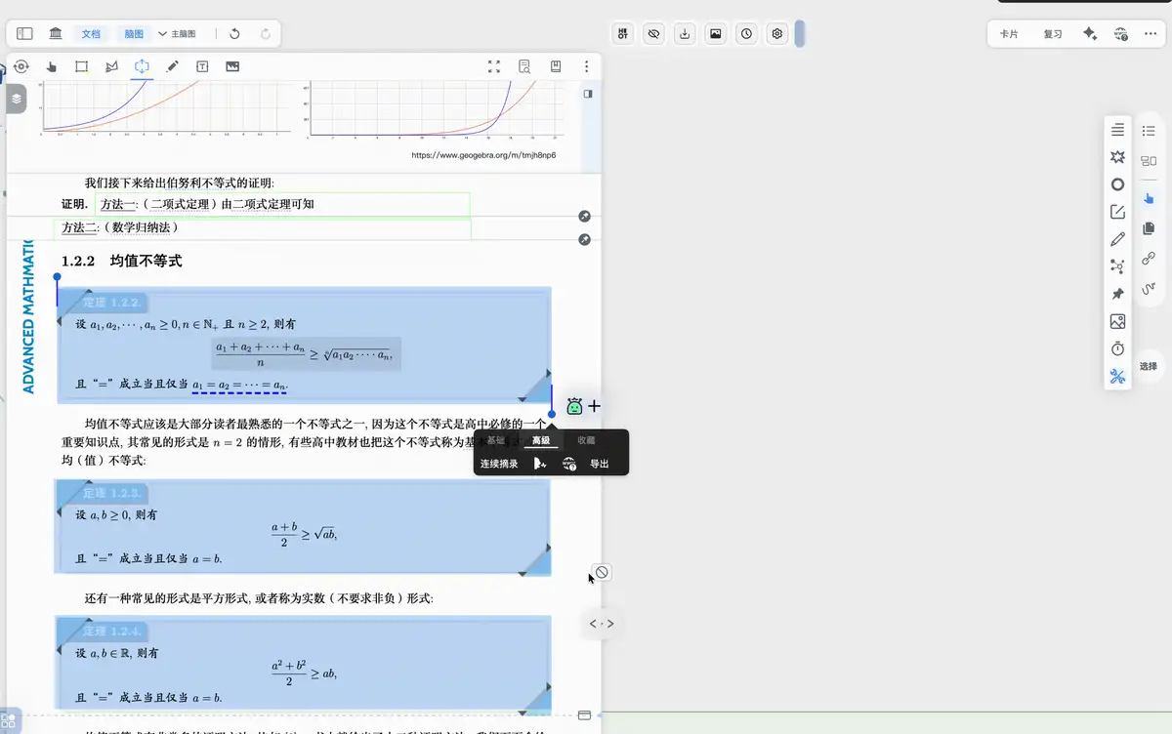Image resolution: width=1172 pixels, height=734 pixels.
Task: Select the rectangle excerpt tool
Action: click(x=81, y=66)
